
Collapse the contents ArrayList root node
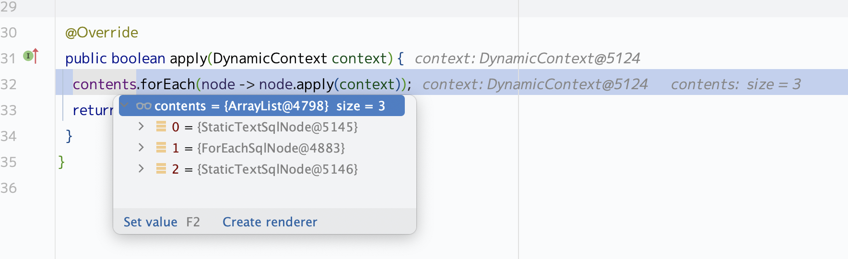click(125, 106)
